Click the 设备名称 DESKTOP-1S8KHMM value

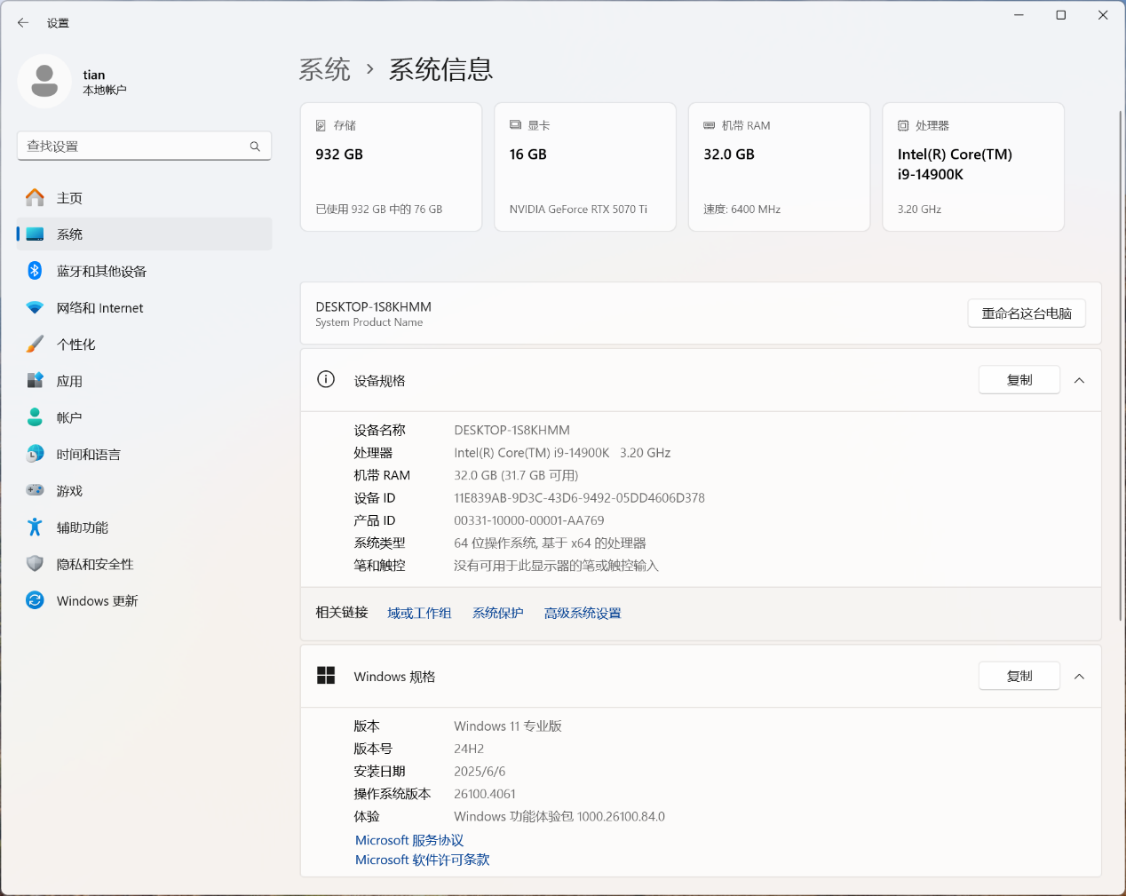511,430
